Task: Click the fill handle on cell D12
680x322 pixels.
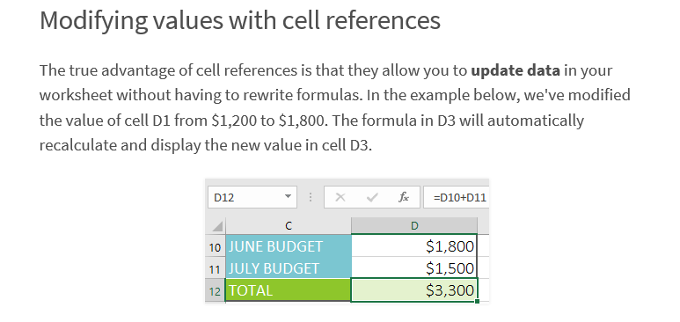Action: point(478,301)
